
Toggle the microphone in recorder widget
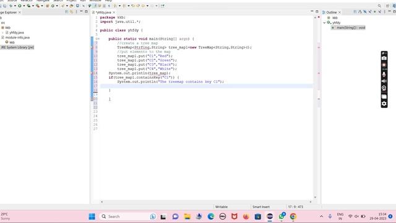[384, 74]
